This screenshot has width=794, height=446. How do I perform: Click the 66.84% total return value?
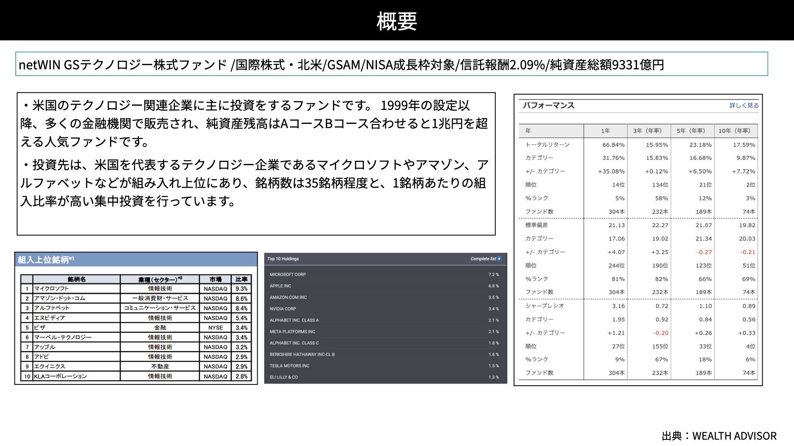[x=614, y=145]
